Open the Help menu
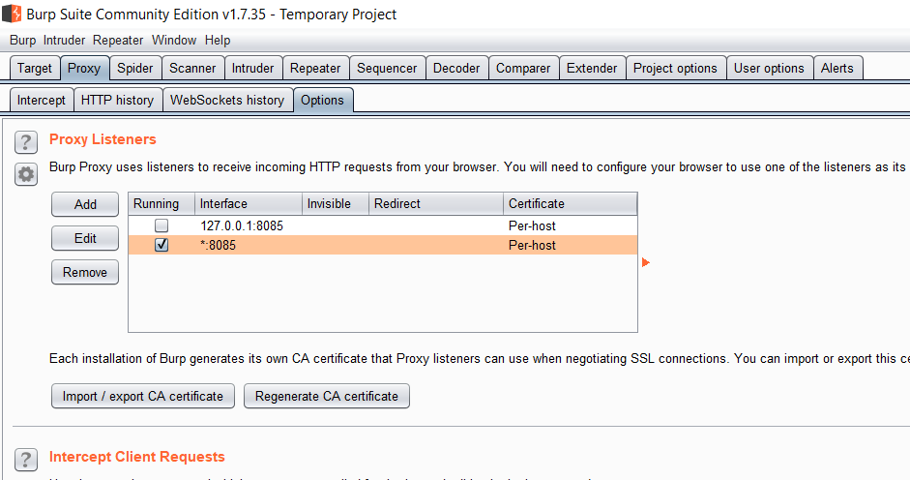The image size is (910, 480). point(218,40)
